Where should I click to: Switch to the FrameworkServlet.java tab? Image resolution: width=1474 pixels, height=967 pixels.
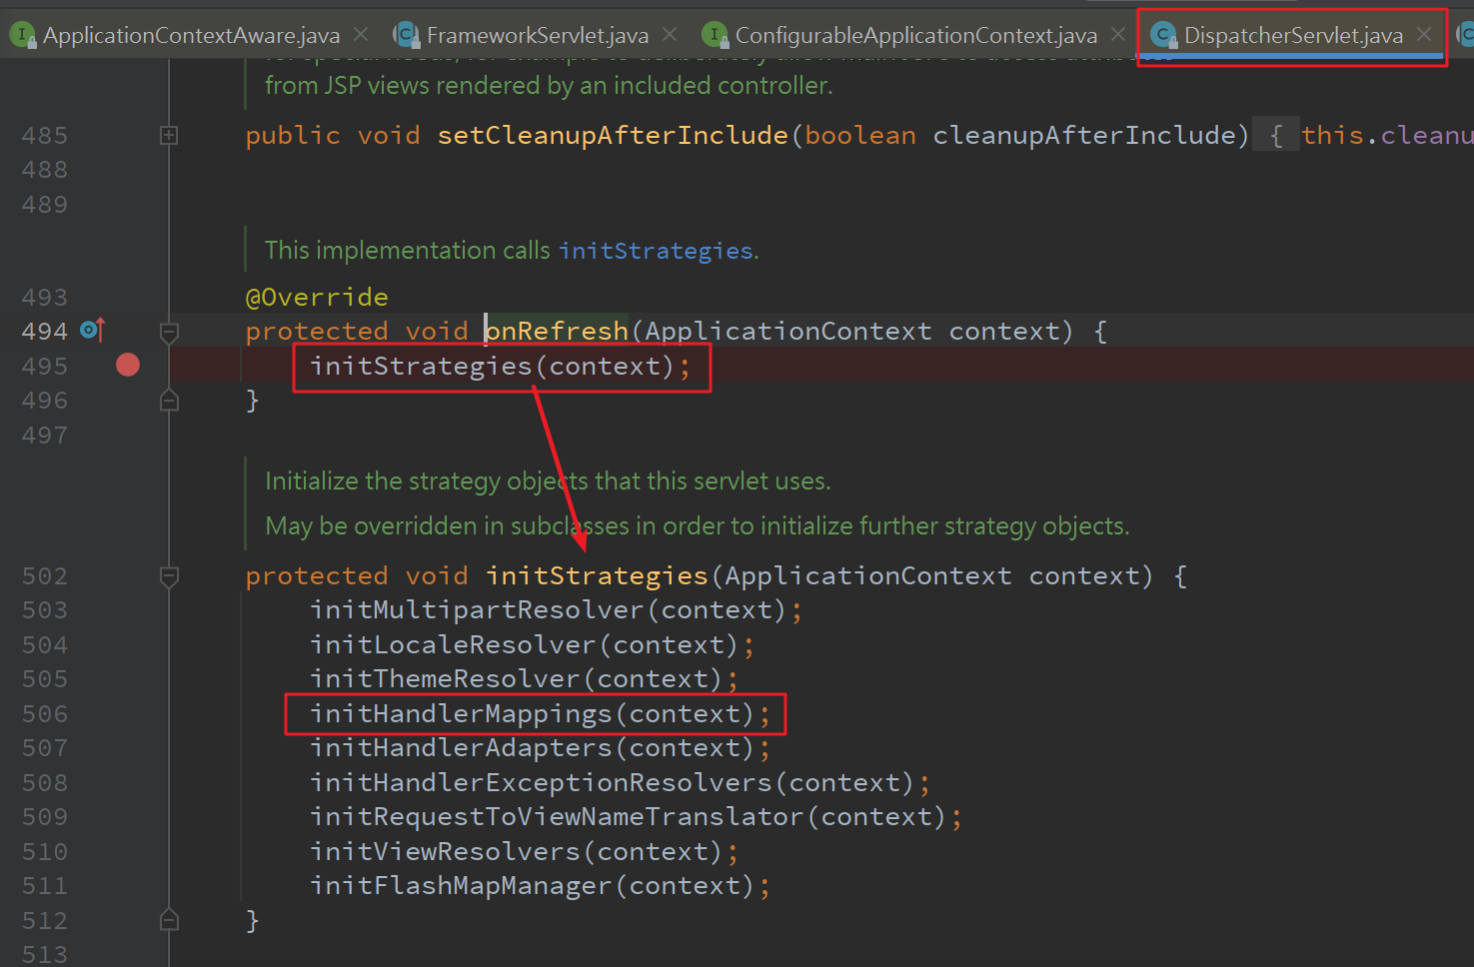[540, 33]
